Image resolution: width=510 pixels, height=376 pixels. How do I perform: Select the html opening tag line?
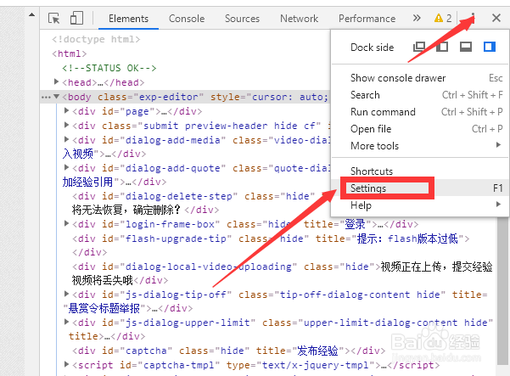[x=70, y=53]
